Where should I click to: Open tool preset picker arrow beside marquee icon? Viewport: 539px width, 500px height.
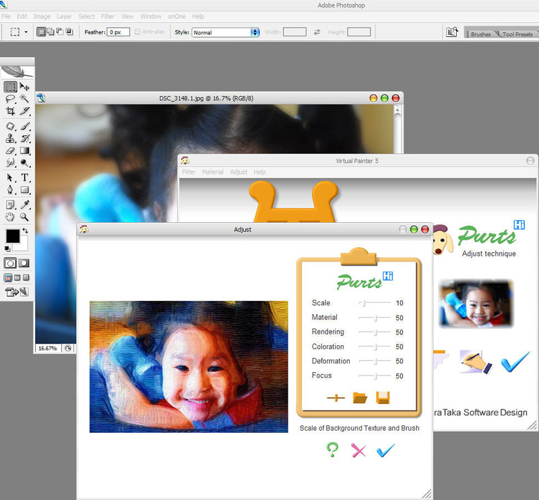click(x=26, y=32)
